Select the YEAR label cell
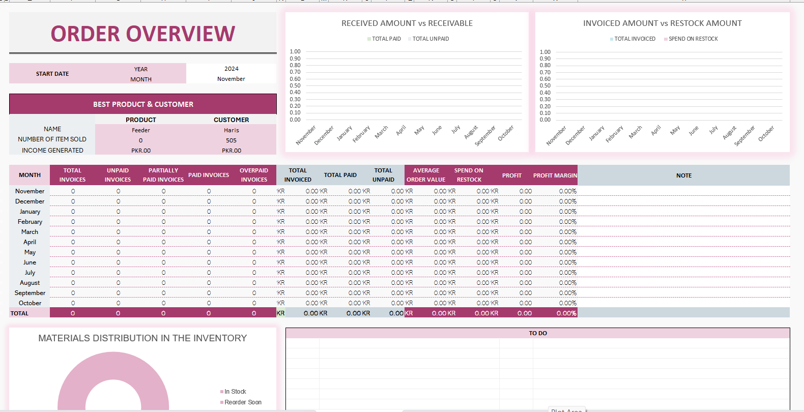Image resolution: width=804 pixels, height=412 pixels. [x=141, y=69]
